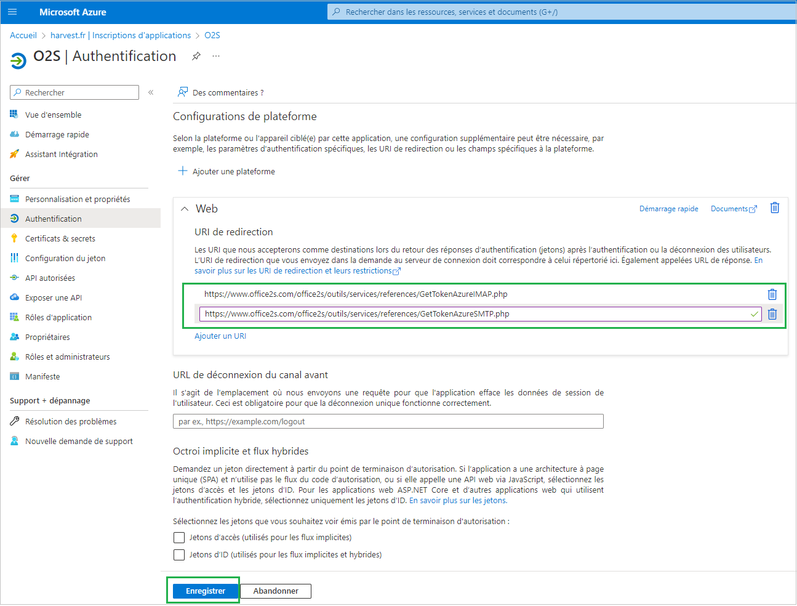Click the feedback icon Des commentaires
This screenshot has height=606, width=797.
tap(183, 92)
